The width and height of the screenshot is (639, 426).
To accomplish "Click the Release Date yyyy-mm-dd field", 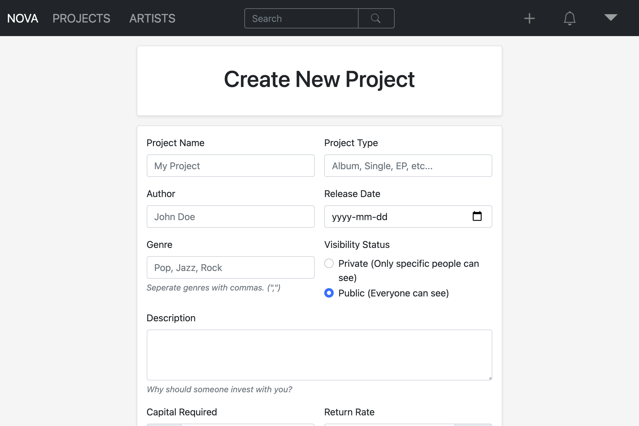I will pyautogui.click(x=408, y=217).
